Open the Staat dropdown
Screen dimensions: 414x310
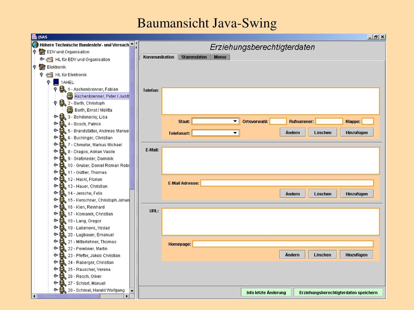tap(235, 121)
